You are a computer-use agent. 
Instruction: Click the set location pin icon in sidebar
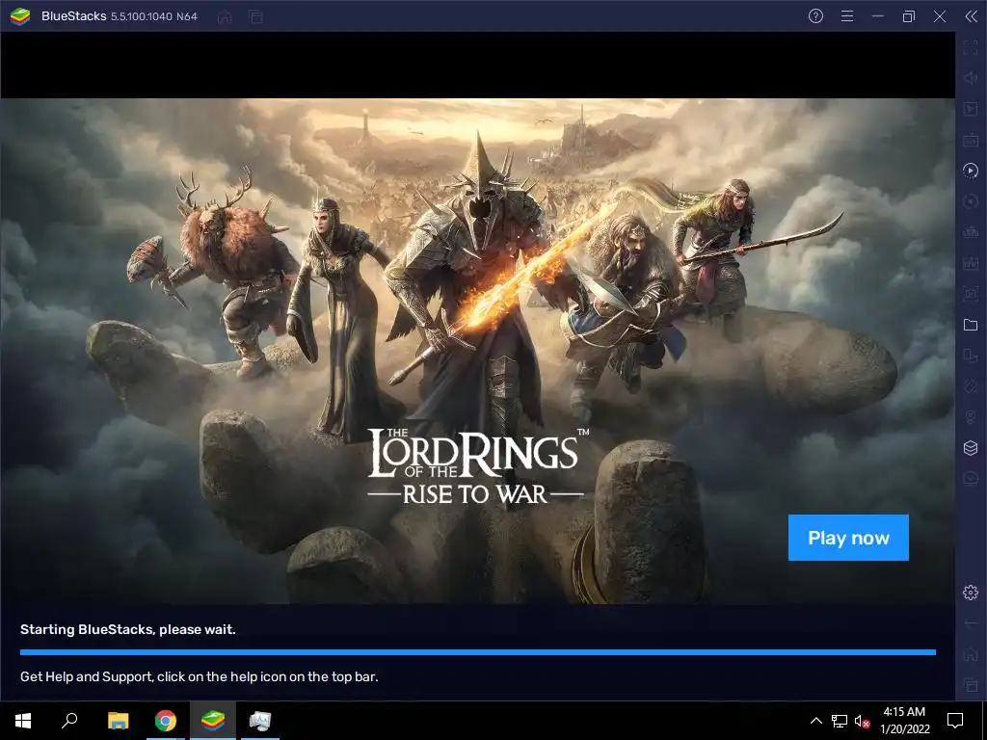click(971, 417)
